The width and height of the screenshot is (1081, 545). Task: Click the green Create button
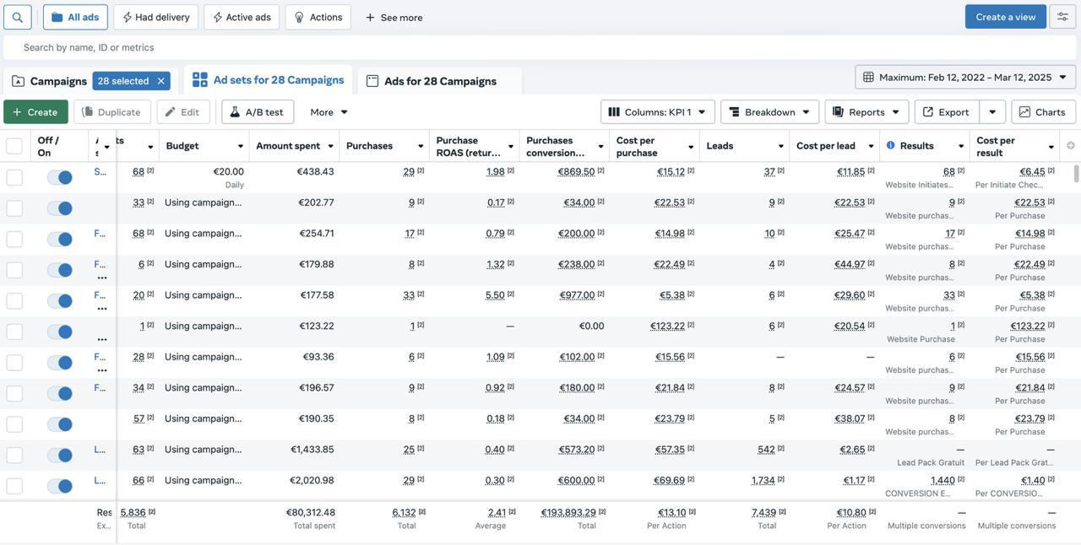click(35, 112)
